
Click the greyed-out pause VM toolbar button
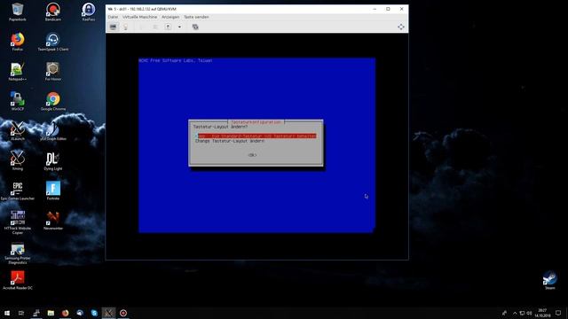click(x=154, y=27)
